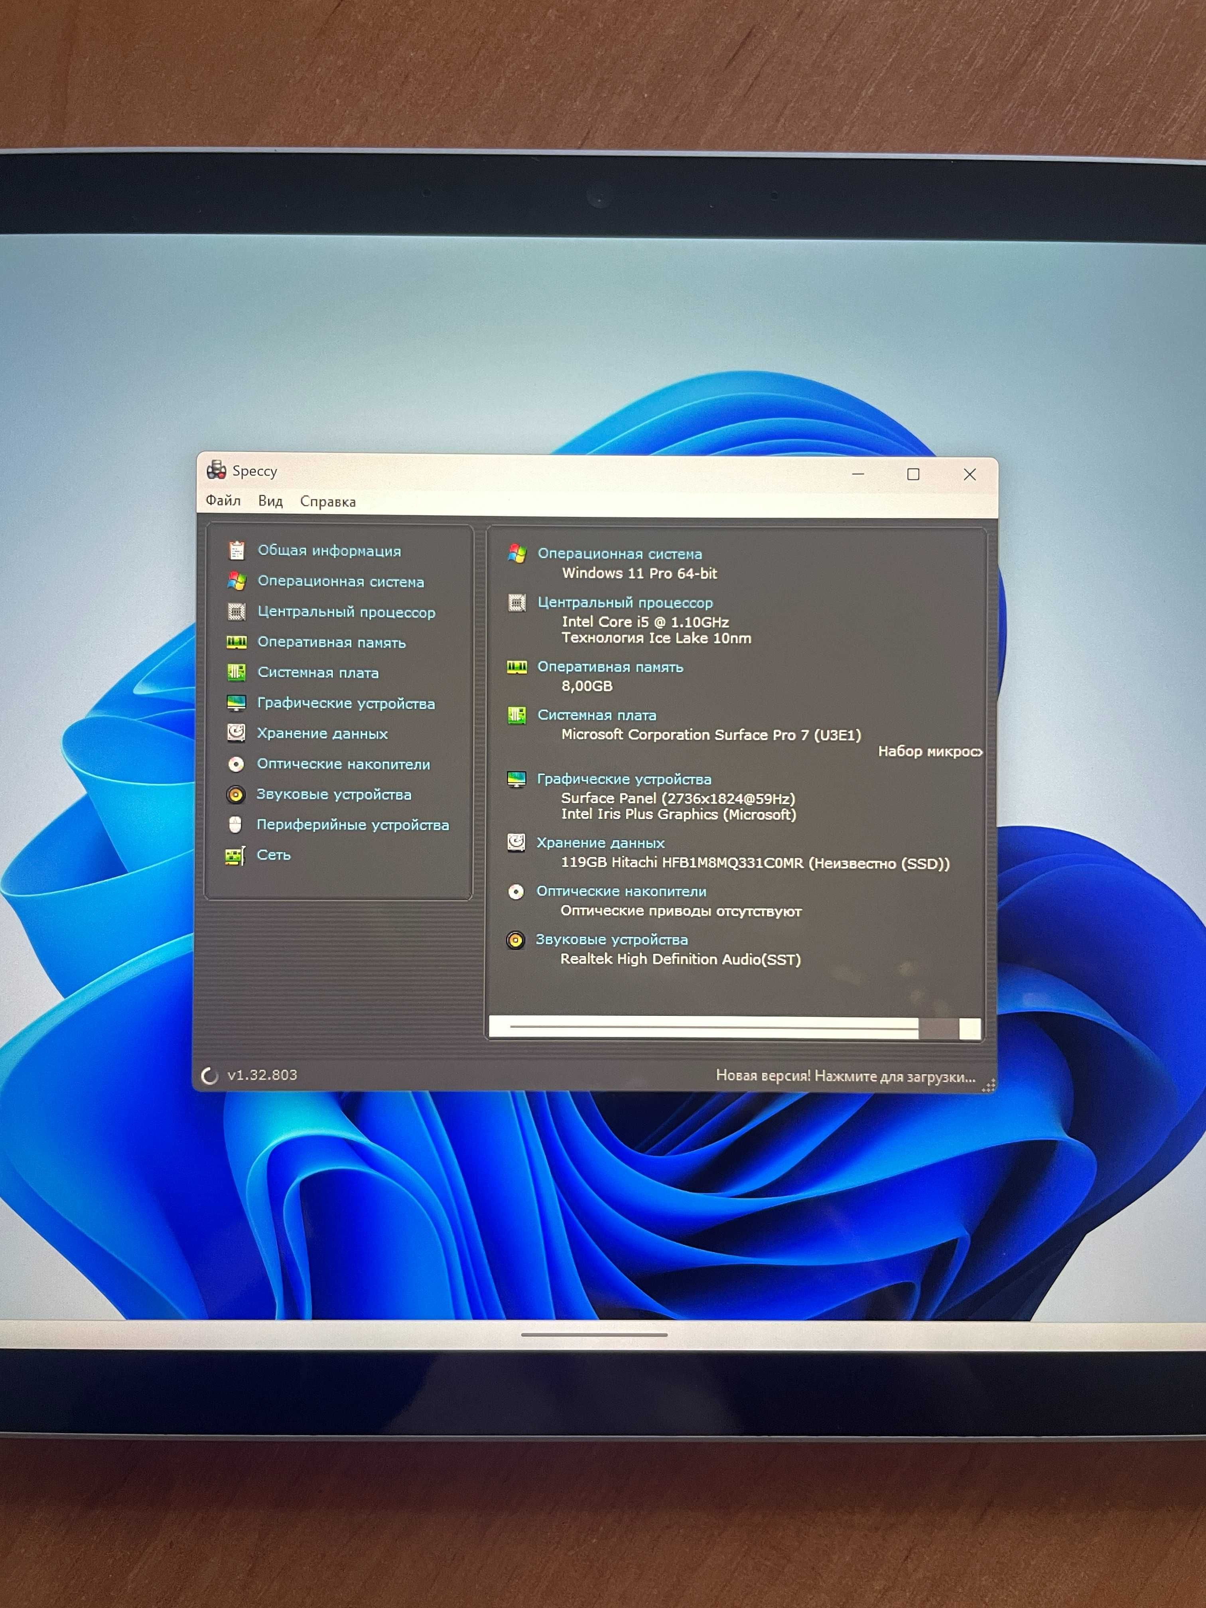Click the v1.32.803 version label

262,1075
